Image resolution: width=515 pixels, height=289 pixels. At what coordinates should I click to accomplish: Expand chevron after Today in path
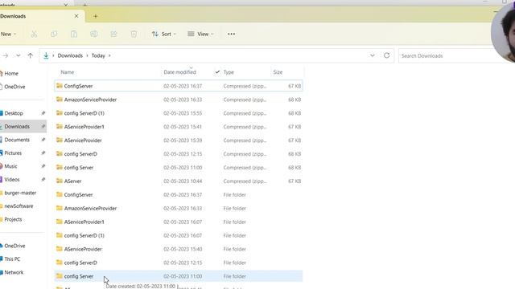click(109, 55)
